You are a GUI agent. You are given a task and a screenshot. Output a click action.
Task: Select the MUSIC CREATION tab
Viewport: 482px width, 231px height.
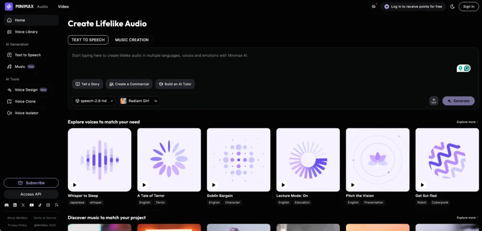(x=132, y=40)
